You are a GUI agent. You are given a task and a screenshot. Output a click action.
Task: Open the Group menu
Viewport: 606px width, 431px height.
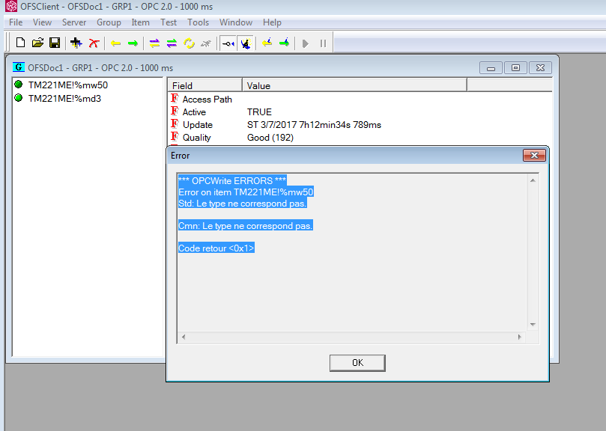coord(109,22)
